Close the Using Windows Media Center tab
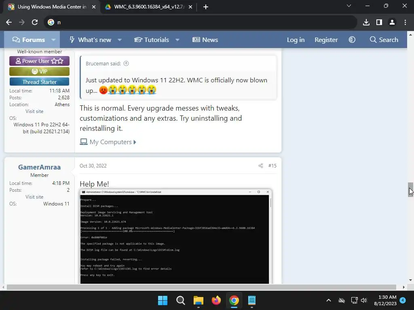The width and height of the screenshot is (414, 310). [94, 7]
